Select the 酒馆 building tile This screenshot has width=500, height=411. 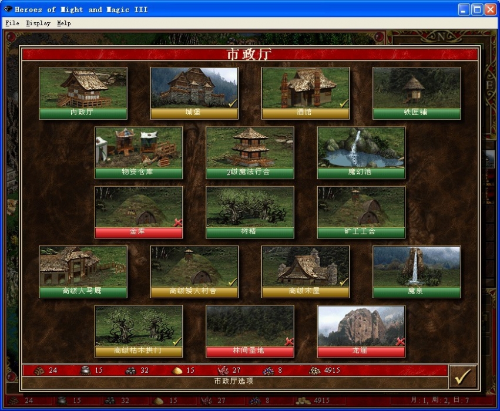click(x=306, y=93)
